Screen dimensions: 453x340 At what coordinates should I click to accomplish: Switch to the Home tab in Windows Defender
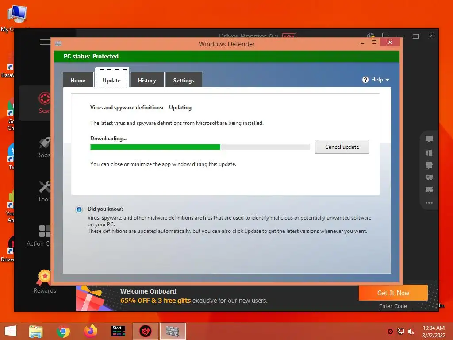(x=78, y=80)
